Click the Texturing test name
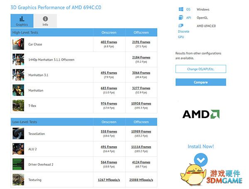 pyautogui.click(x=35, y=180)
